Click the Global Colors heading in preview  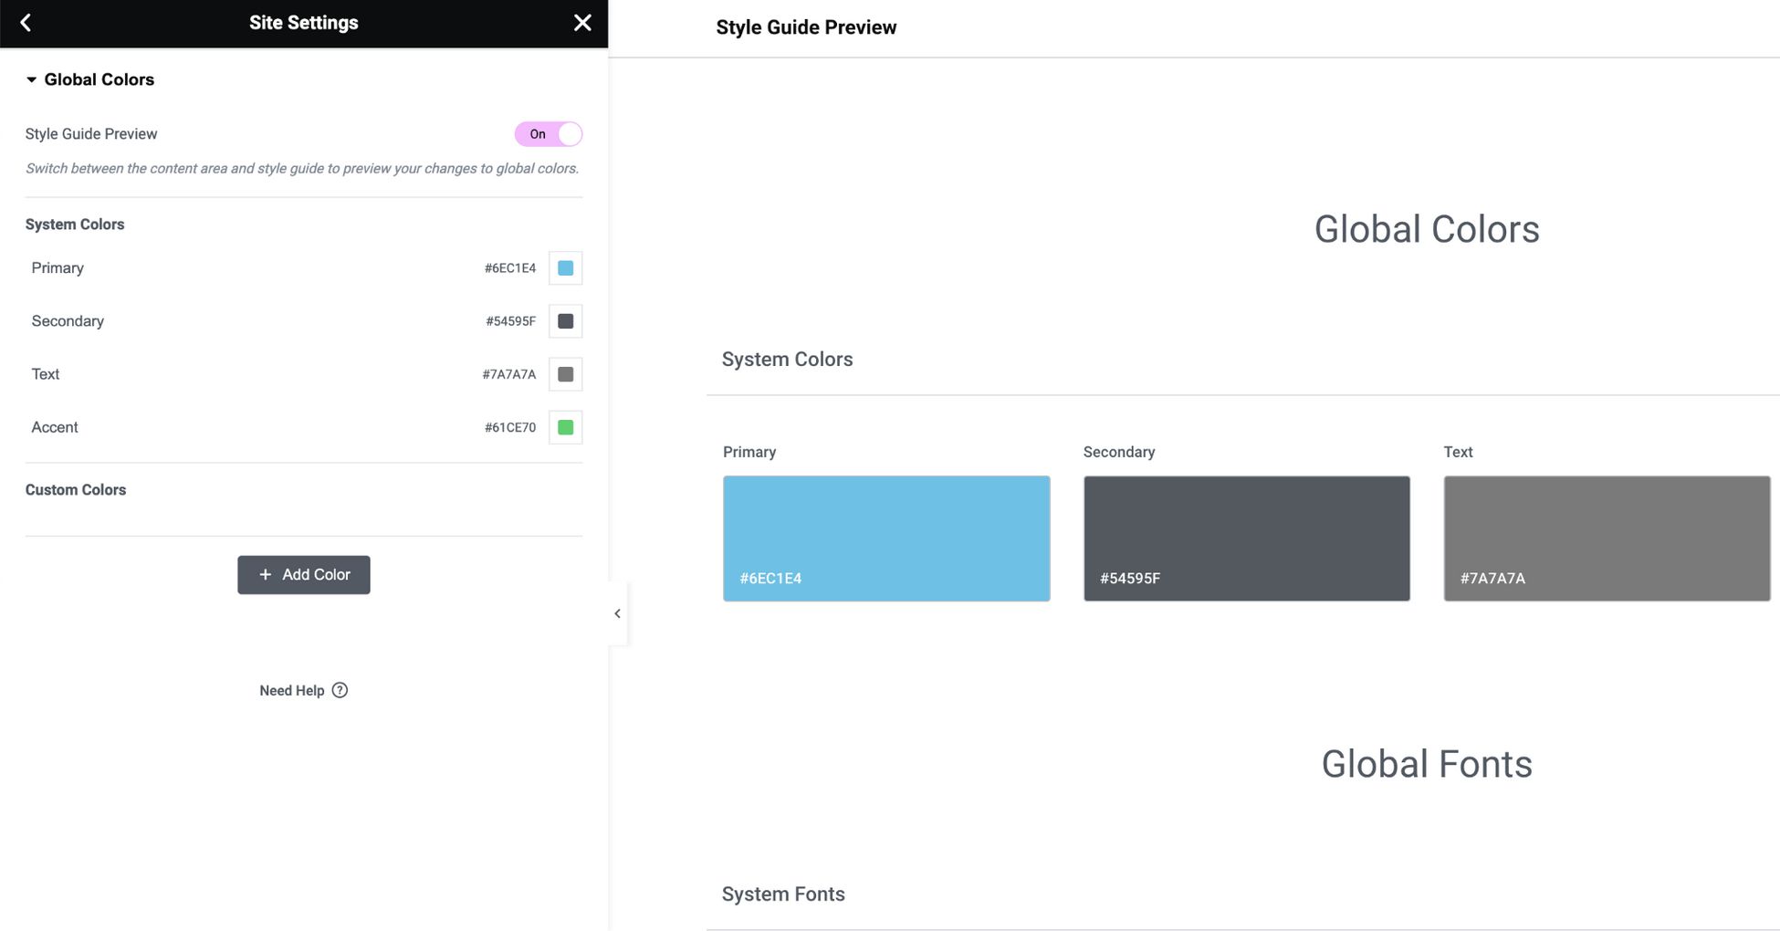(1427, 229)
